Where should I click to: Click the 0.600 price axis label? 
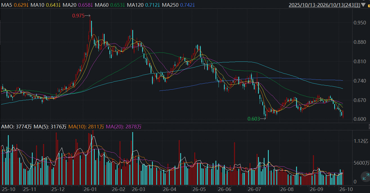click(360, 119)
